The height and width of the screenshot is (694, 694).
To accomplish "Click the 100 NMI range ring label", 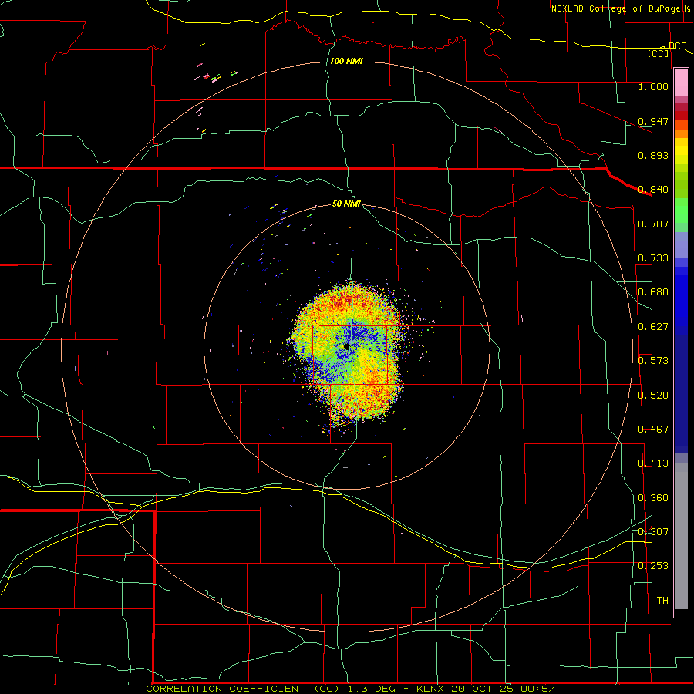I will 346,61.
